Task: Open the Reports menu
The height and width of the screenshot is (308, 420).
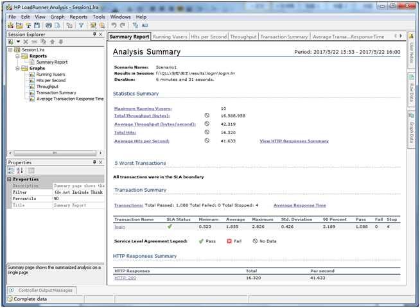Action: [78, 17]
